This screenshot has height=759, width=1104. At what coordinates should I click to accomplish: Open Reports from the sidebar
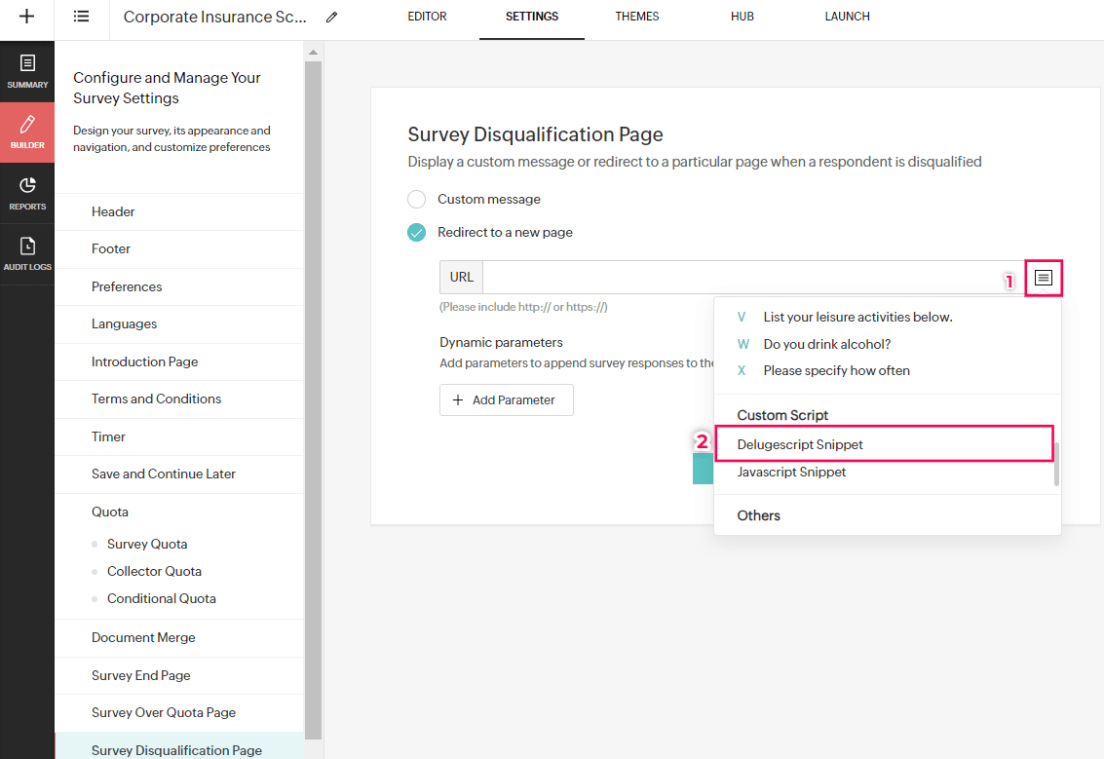(27, 193)
